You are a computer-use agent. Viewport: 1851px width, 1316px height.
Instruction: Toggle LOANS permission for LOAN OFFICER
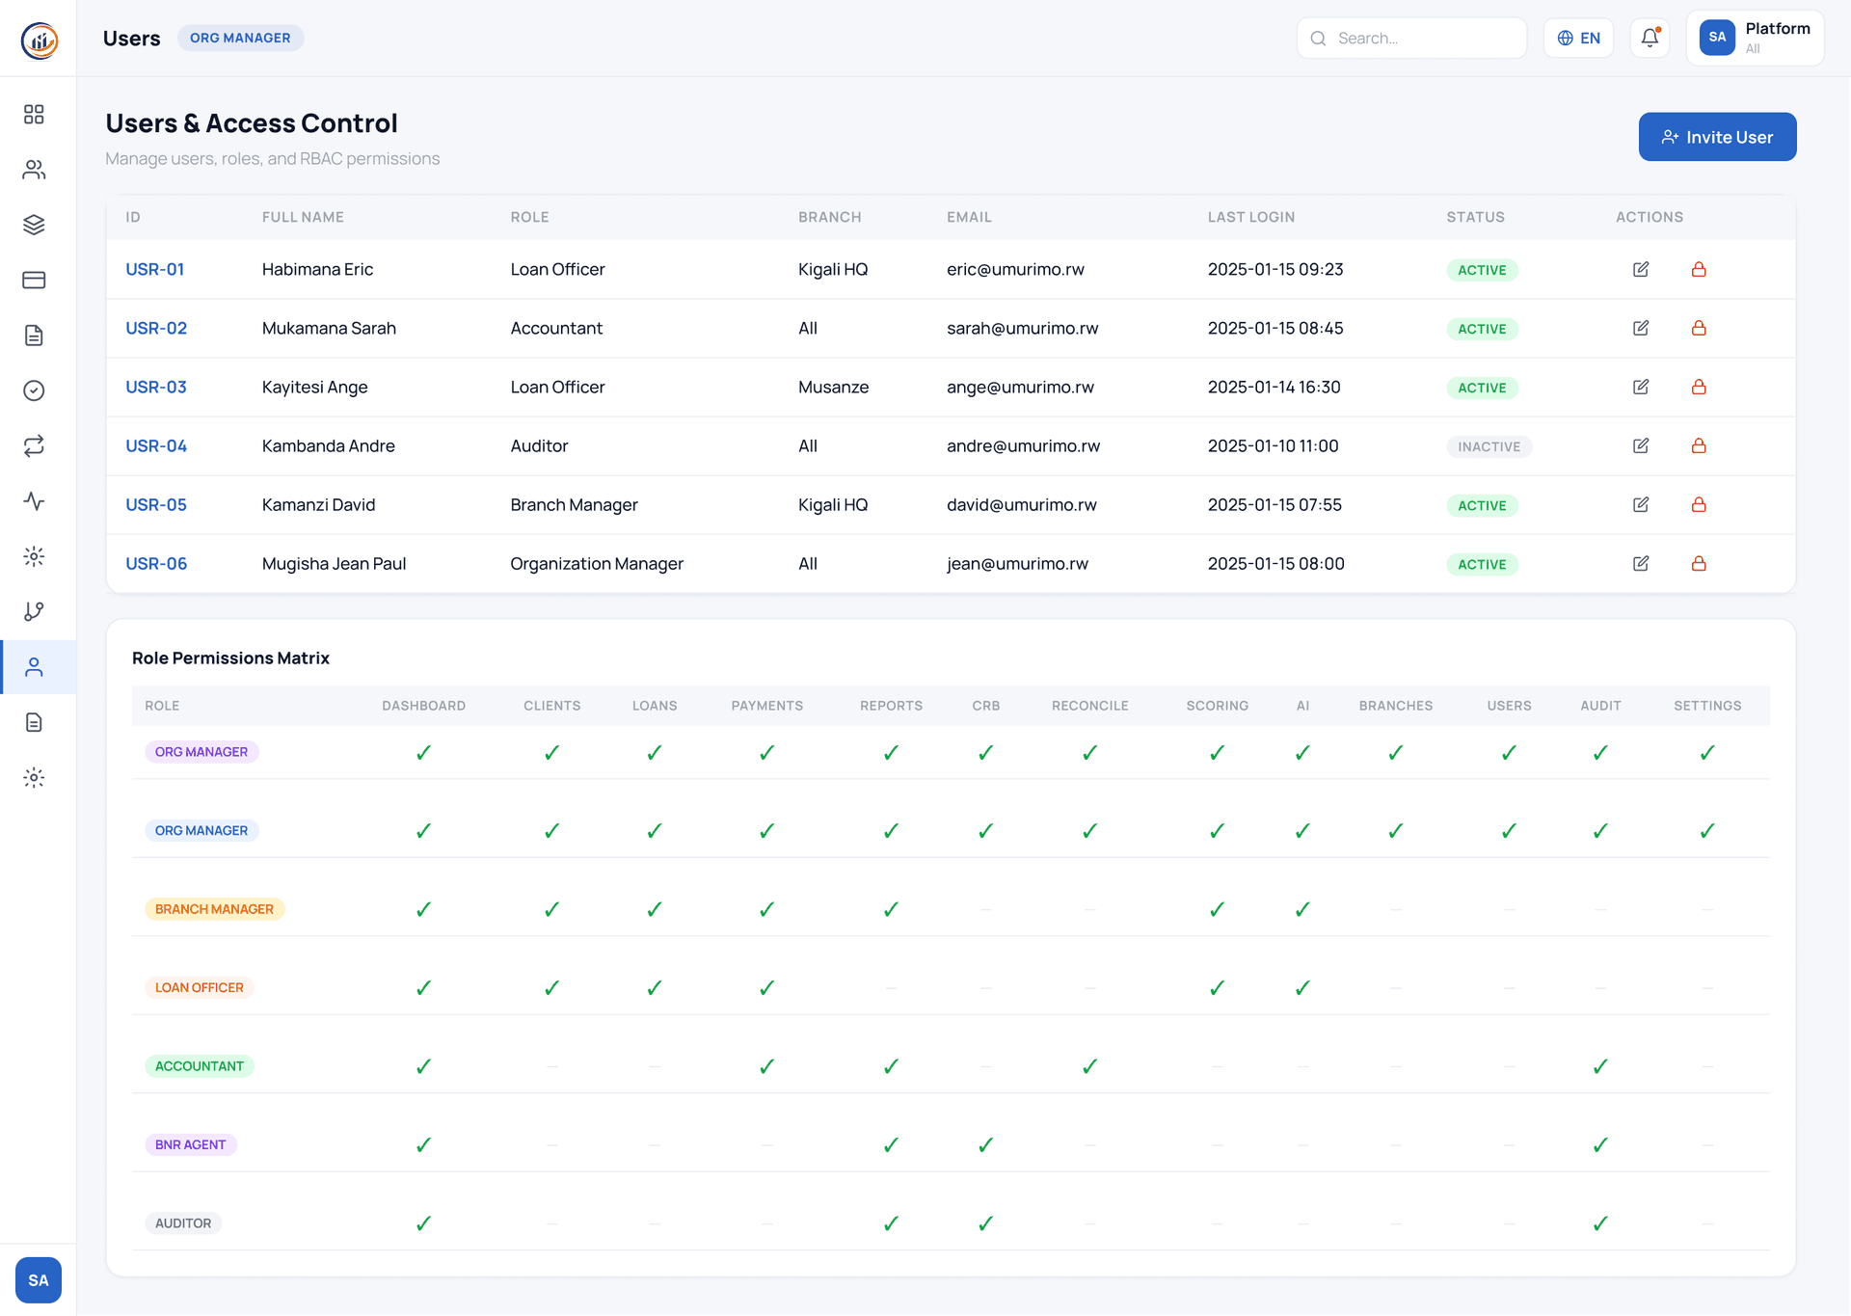tap(655, 987)
